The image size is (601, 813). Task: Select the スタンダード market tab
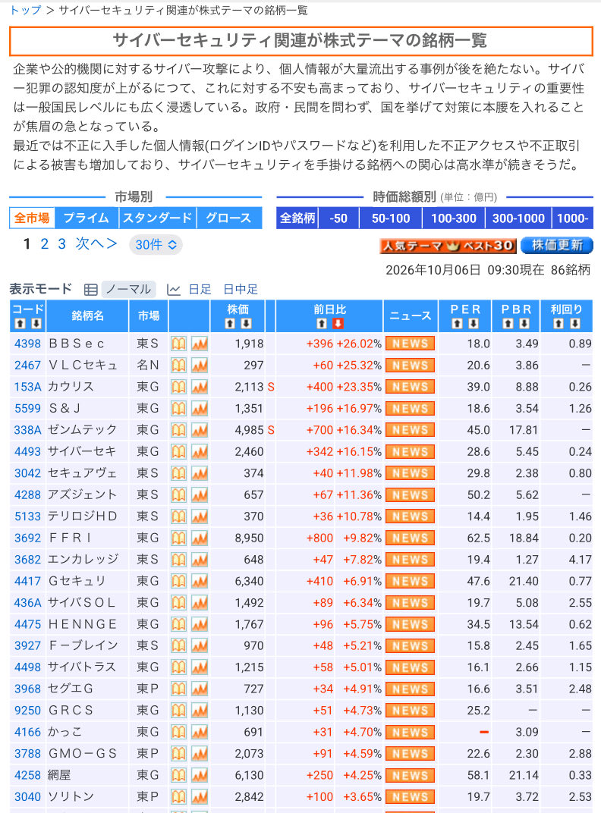158,218
